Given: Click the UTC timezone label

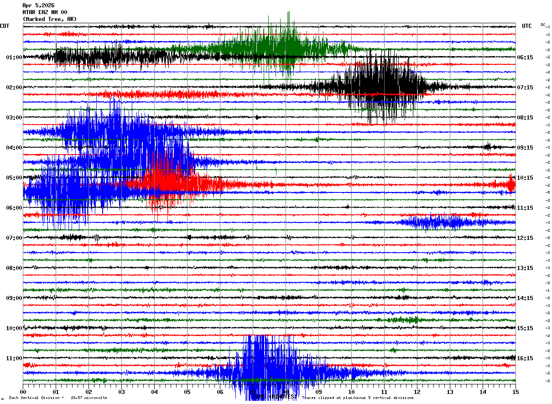Looking at the screenshot, I should coord(527,26).
